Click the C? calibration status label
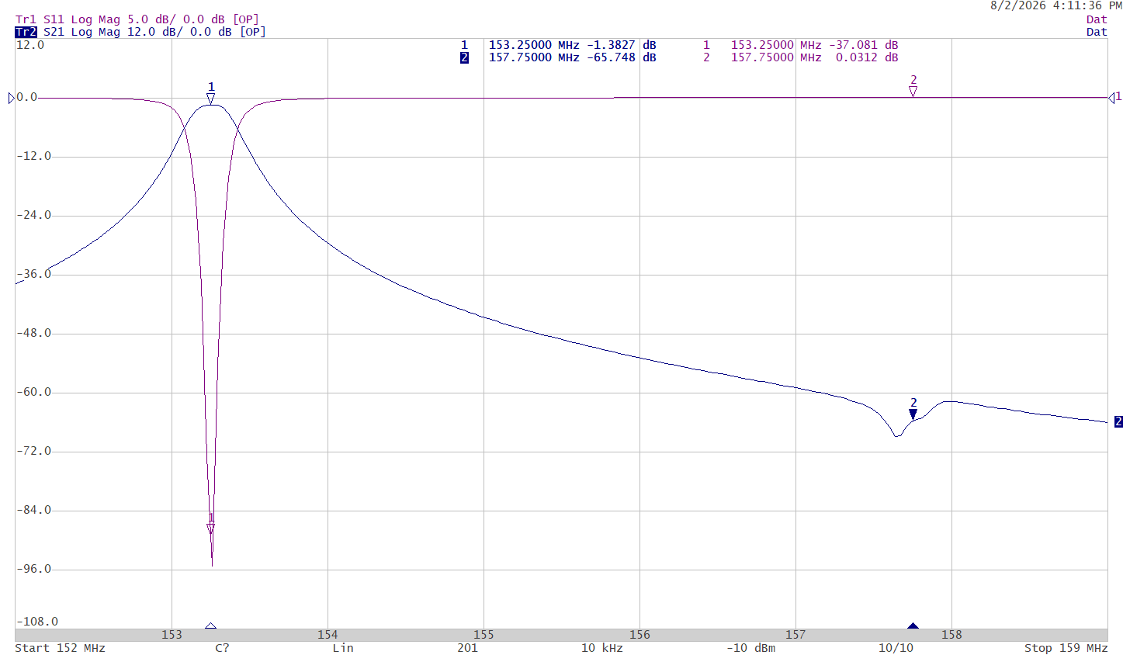 pos(222,648)
